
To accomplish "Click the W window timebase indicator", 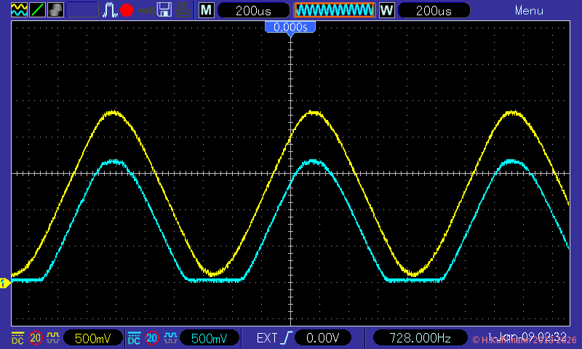I will tap(386, 10).
